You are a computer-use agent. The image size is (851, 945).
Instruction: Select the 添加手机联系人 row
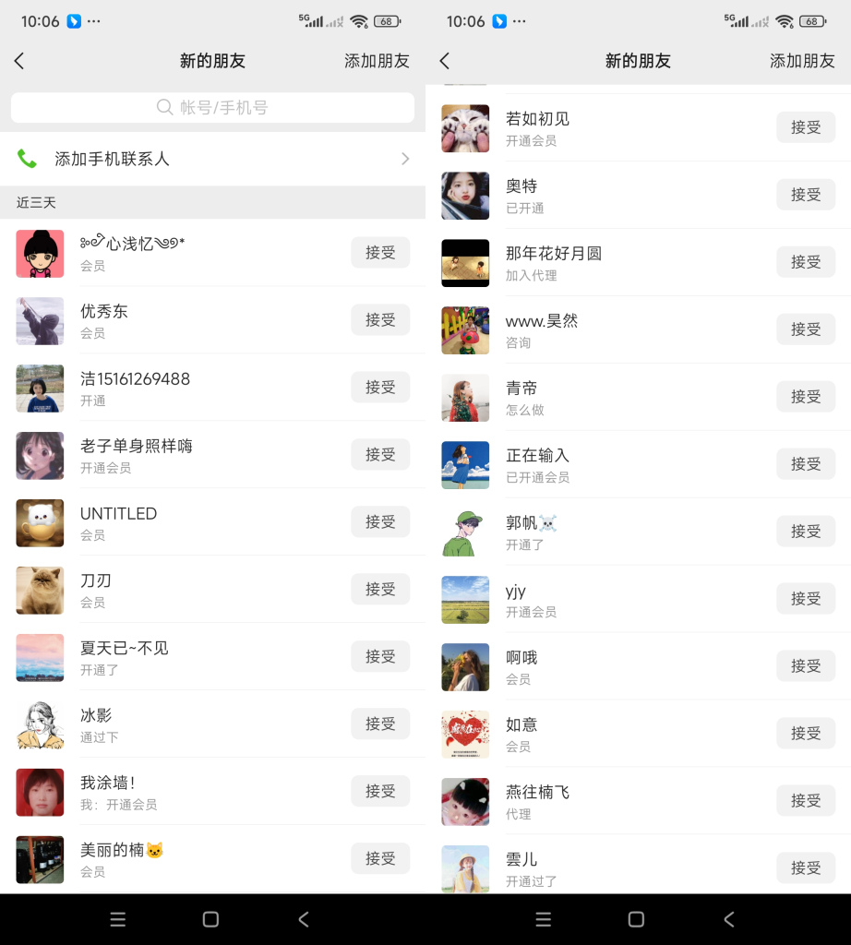(212, 159)
